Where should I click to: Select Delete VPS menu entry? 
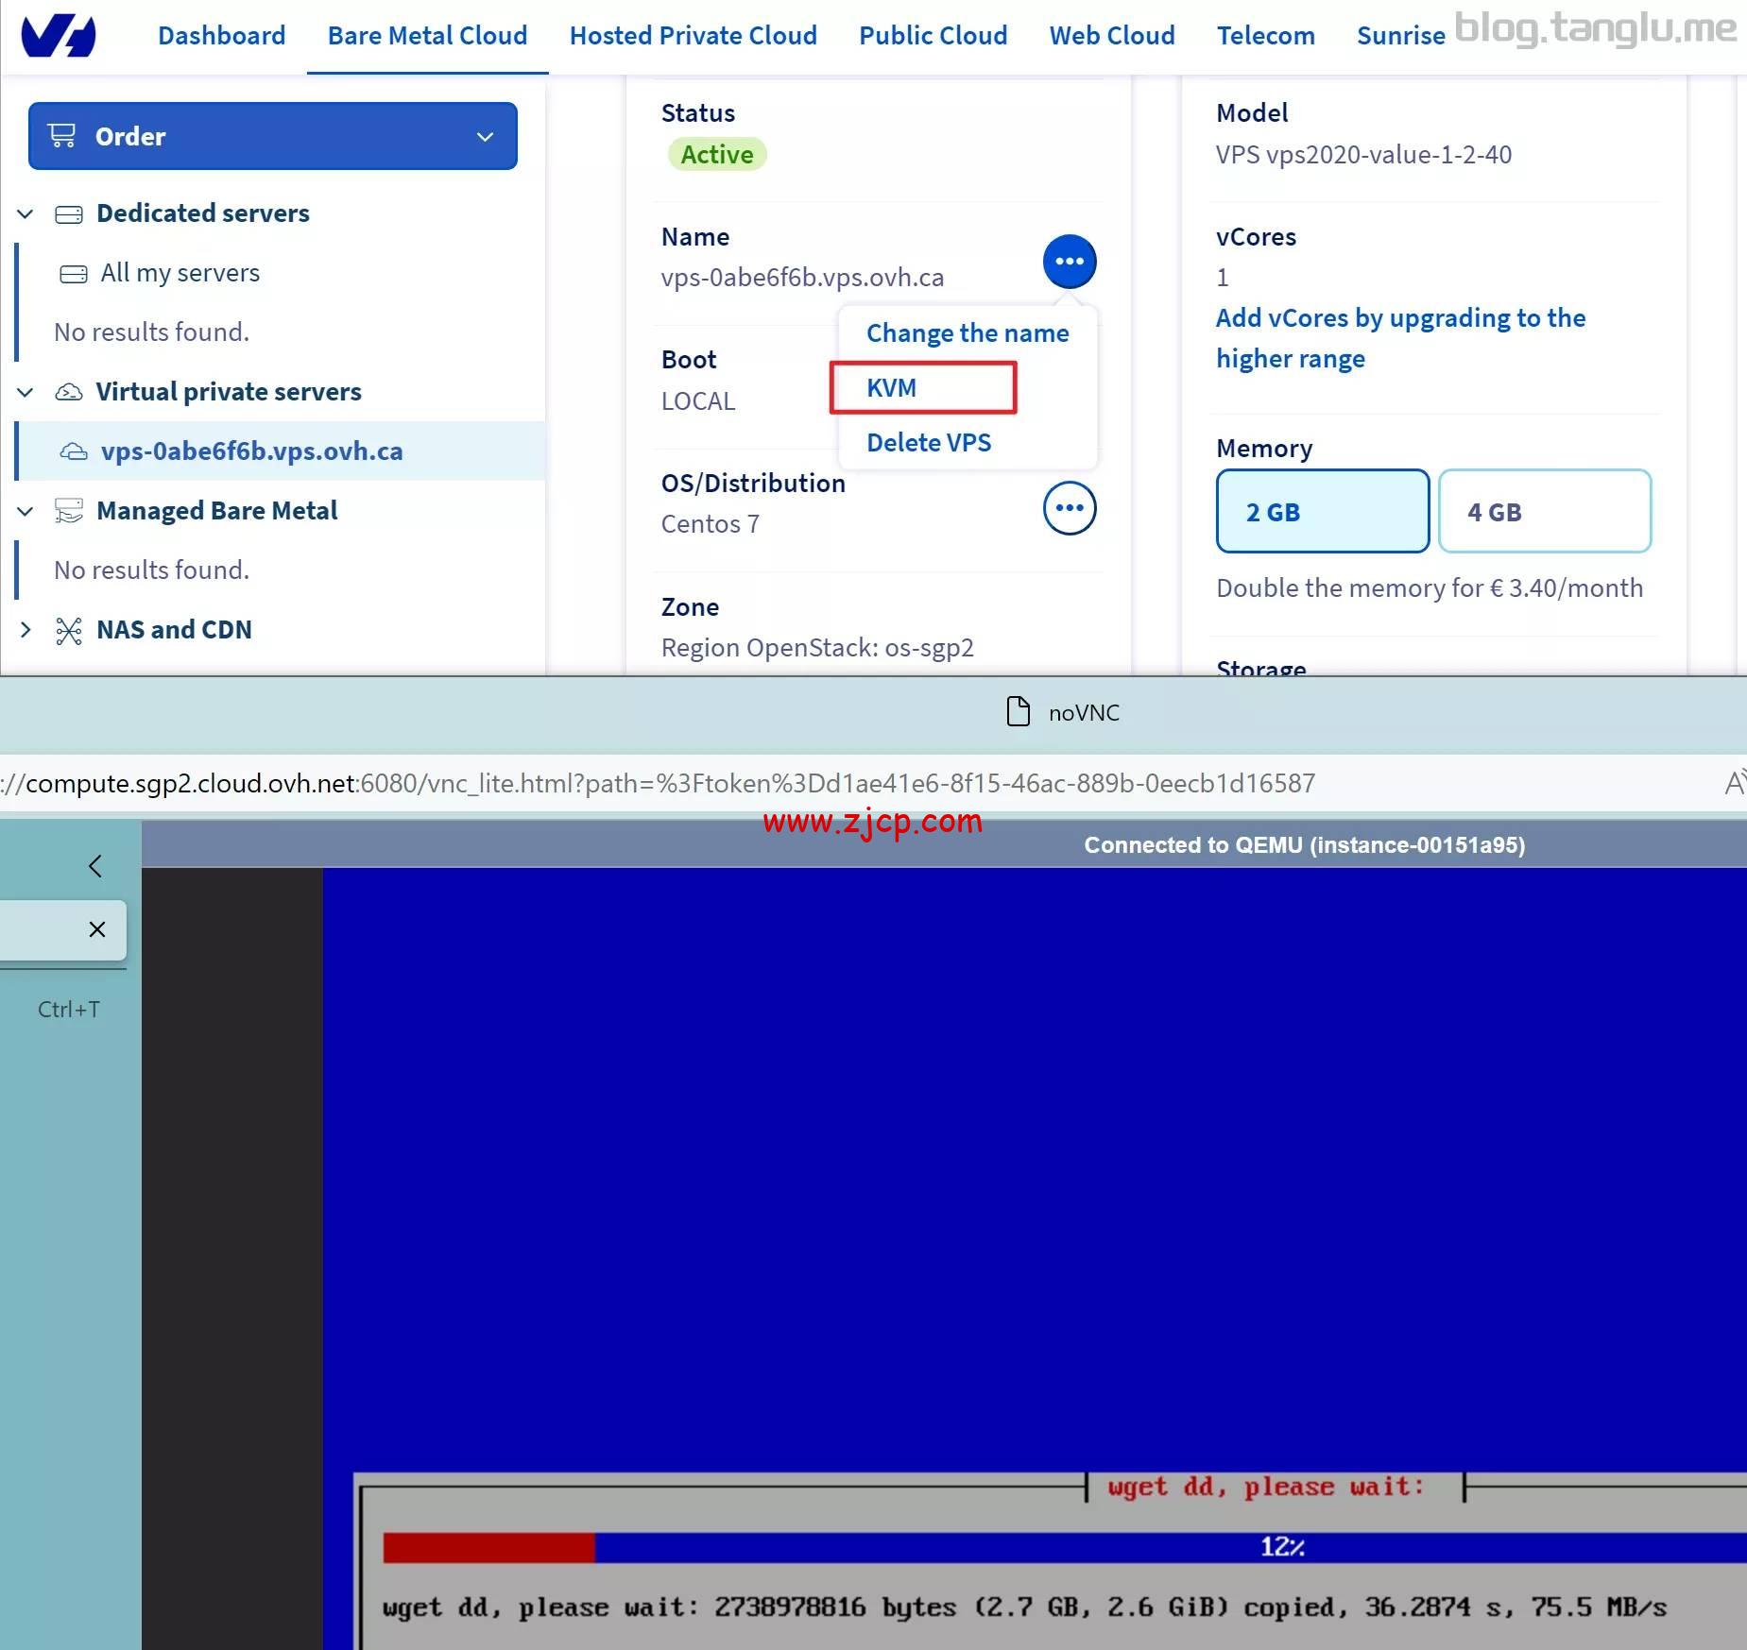(x=928, y=443)
